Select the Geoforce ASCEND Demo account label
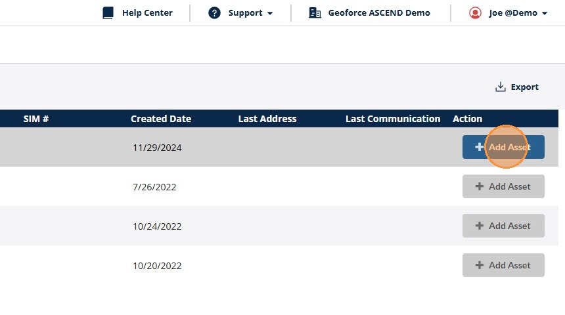The height and width of the screenshot is (315, 565). (379, 13)
